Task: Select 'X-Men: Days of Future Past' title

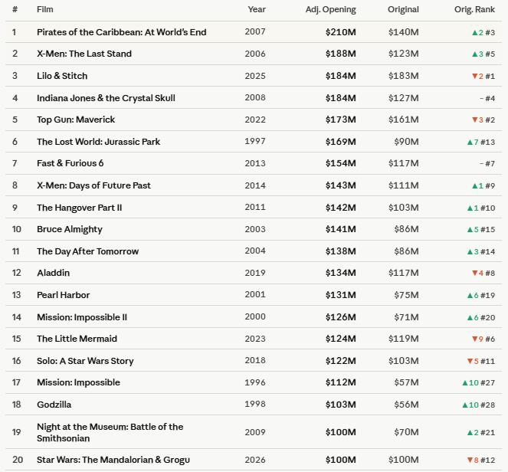Action: pyautogui.click(x=93, y=185)
